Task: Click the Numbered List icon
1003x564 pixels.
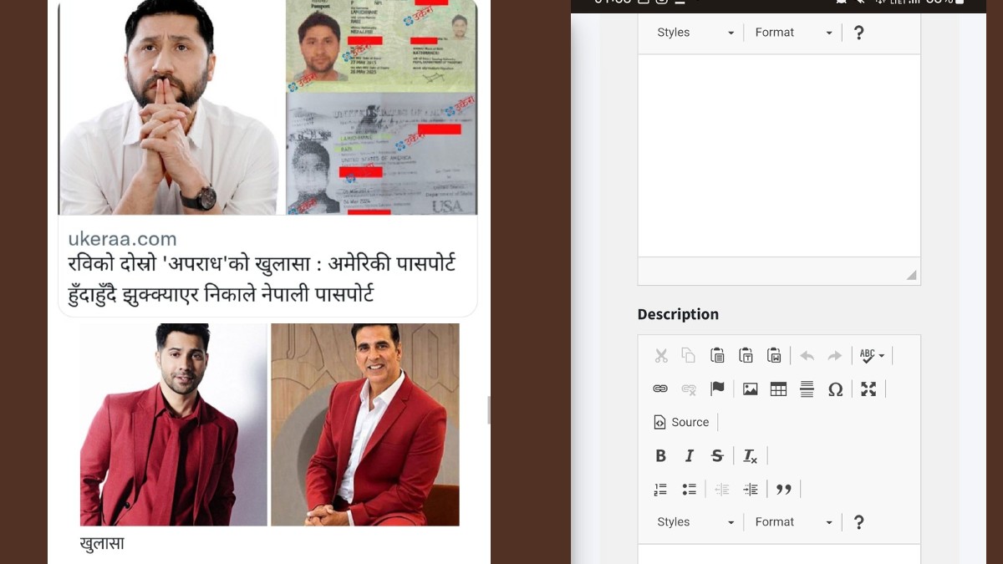Action: pos(660,489)
